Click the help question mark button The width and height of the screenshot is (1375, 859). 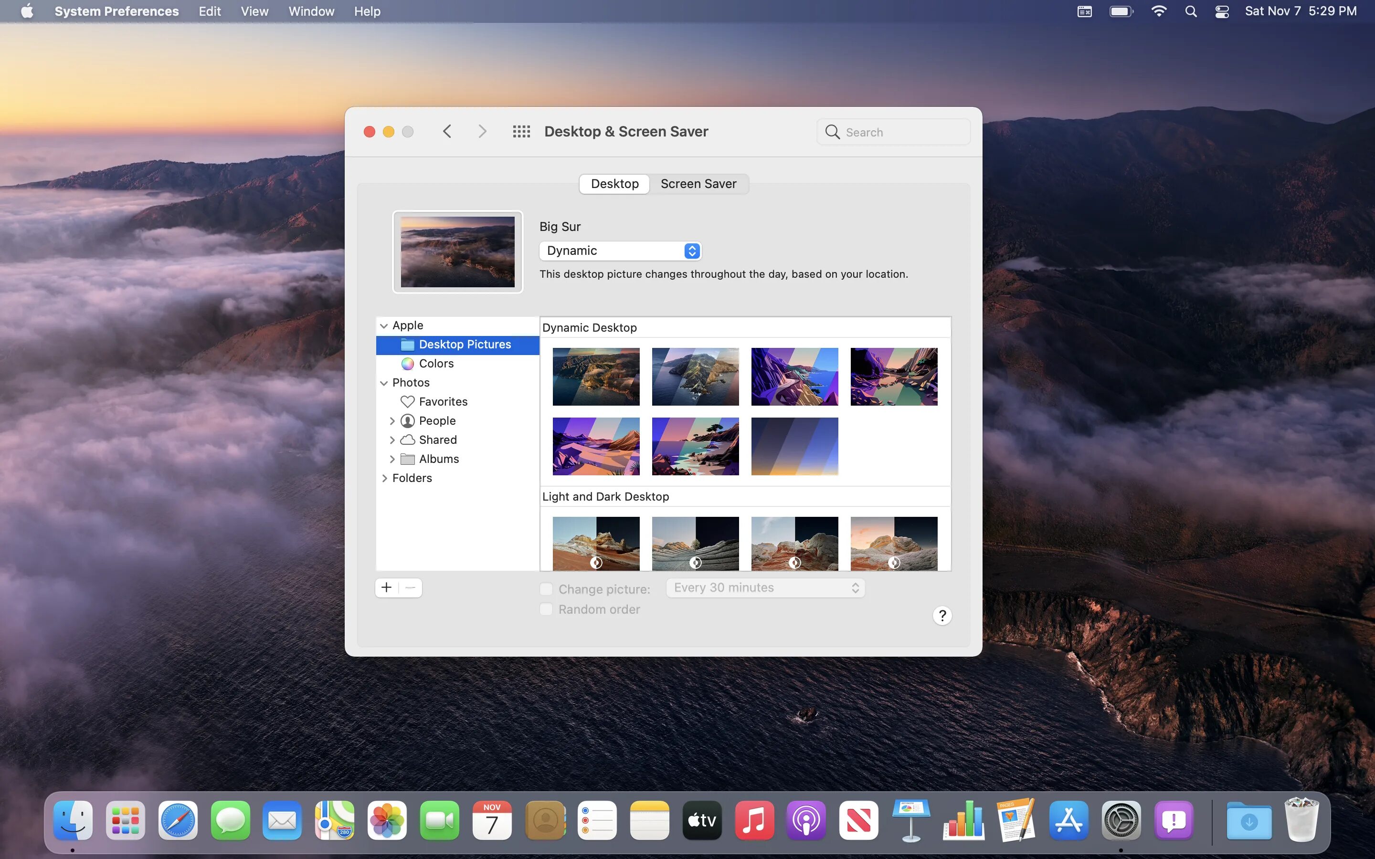942,615
